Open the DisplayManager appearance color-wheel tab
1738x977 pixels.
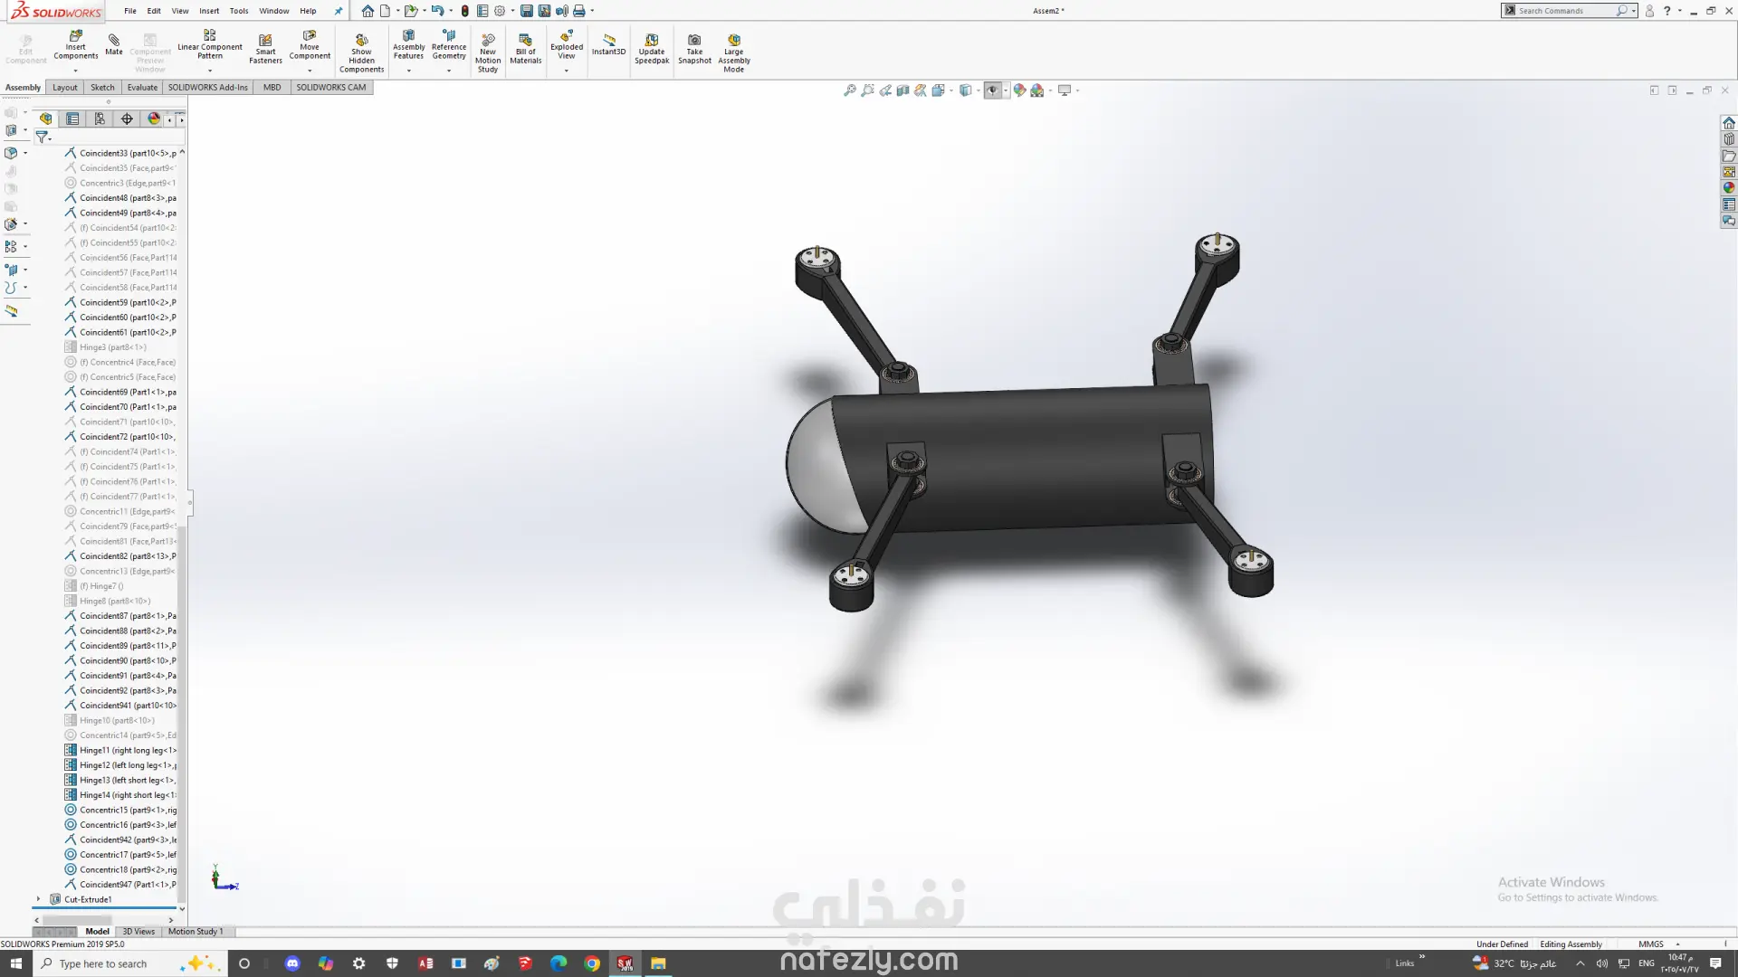(x=154, y=119)
